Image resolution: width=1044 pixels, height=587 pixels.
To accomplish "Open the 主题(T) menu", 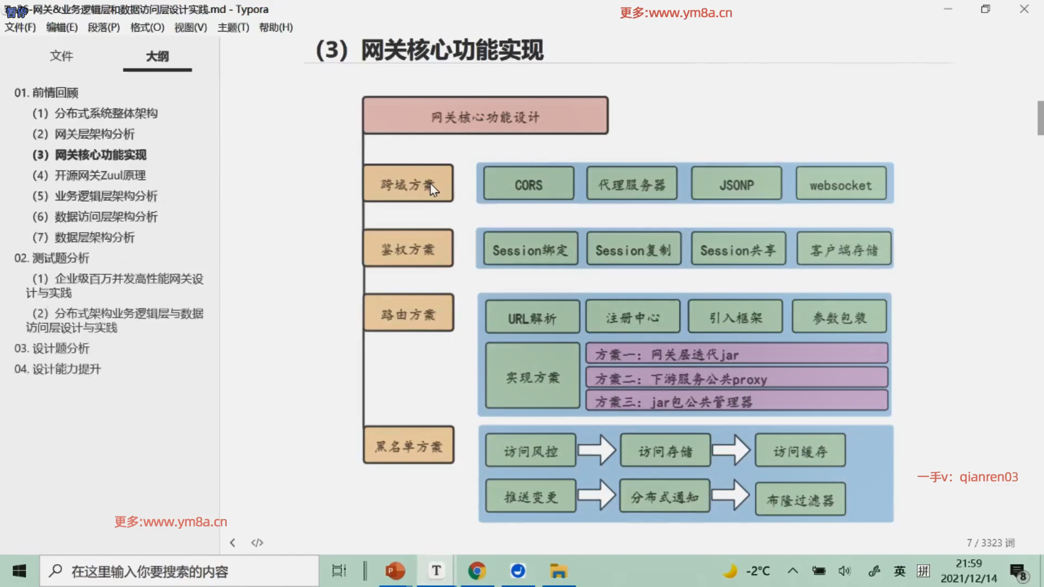I will (233, 27).
